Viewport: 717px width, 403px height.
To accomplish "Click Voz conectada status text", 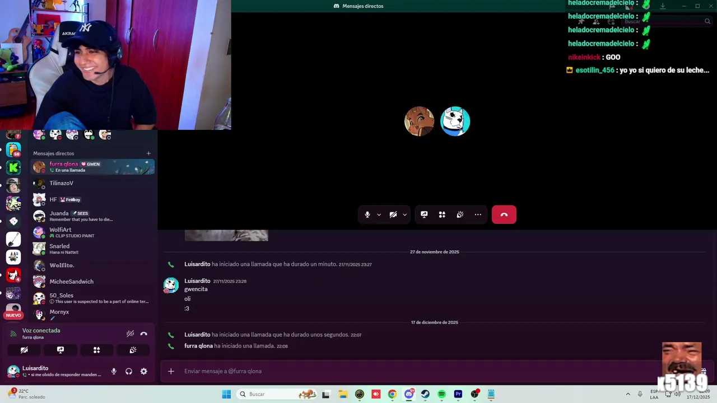I will coord(41,330).
